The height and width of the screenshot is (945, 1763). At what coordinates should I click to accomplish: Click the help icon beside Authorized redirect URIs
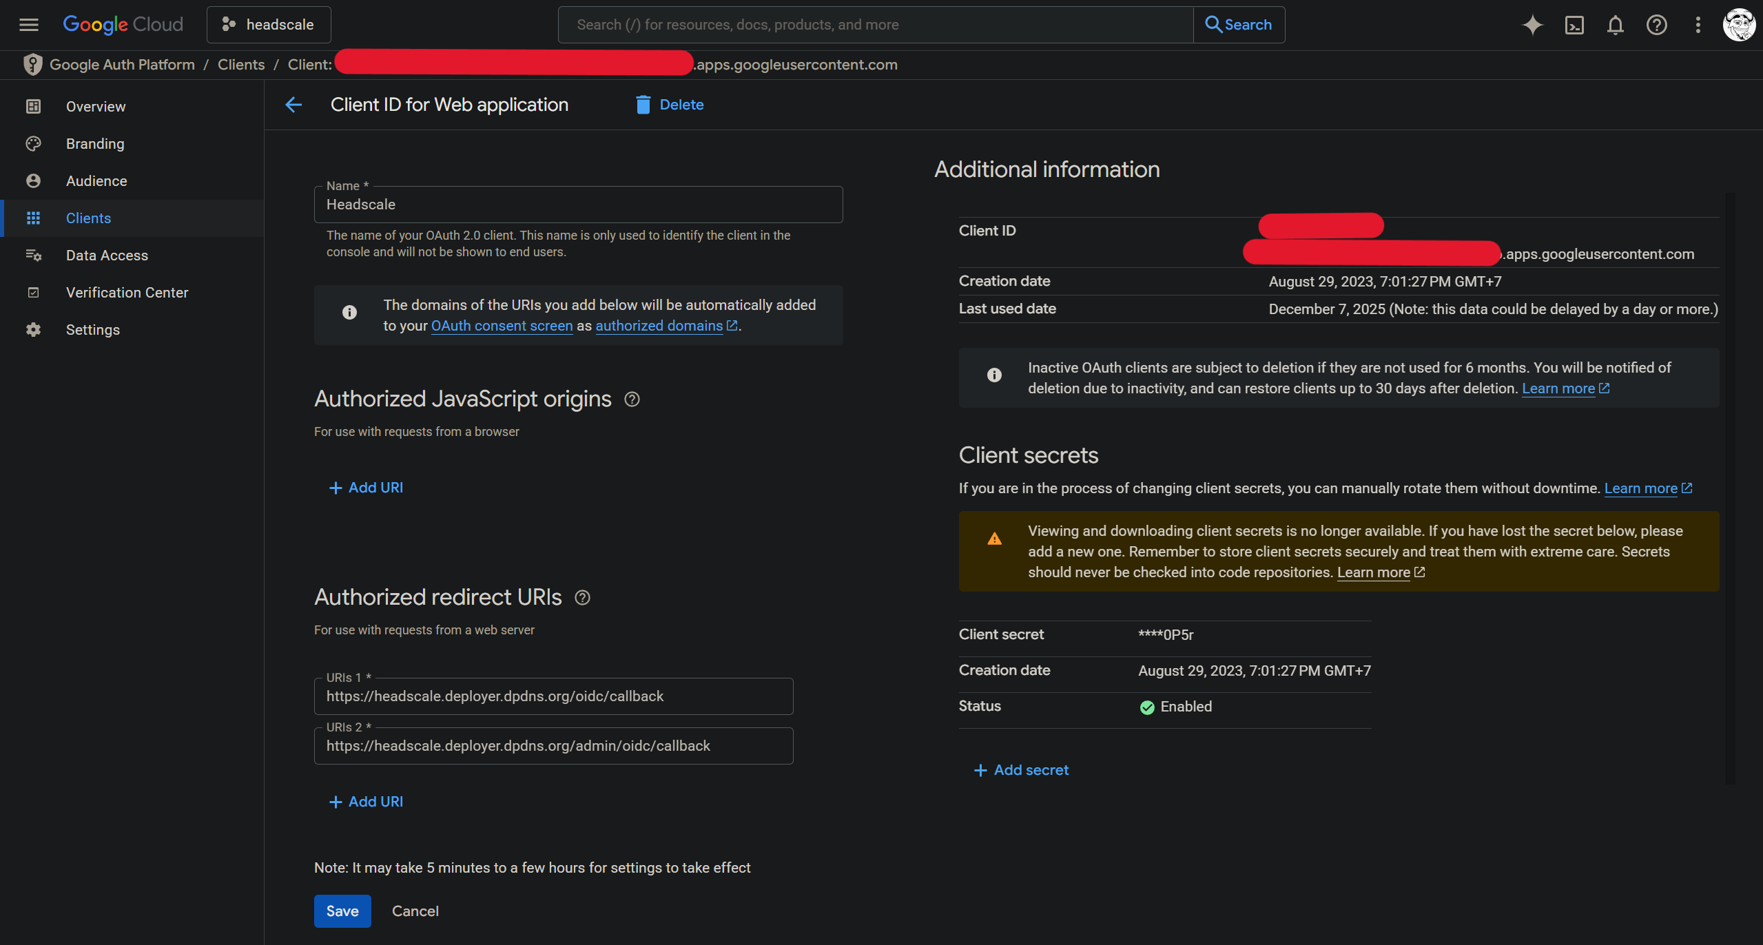tap(582, 597)
